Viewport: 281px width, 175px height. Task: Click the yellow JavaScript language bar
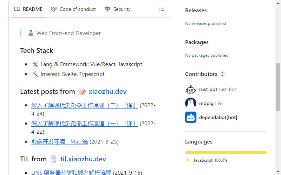[226, 153]
